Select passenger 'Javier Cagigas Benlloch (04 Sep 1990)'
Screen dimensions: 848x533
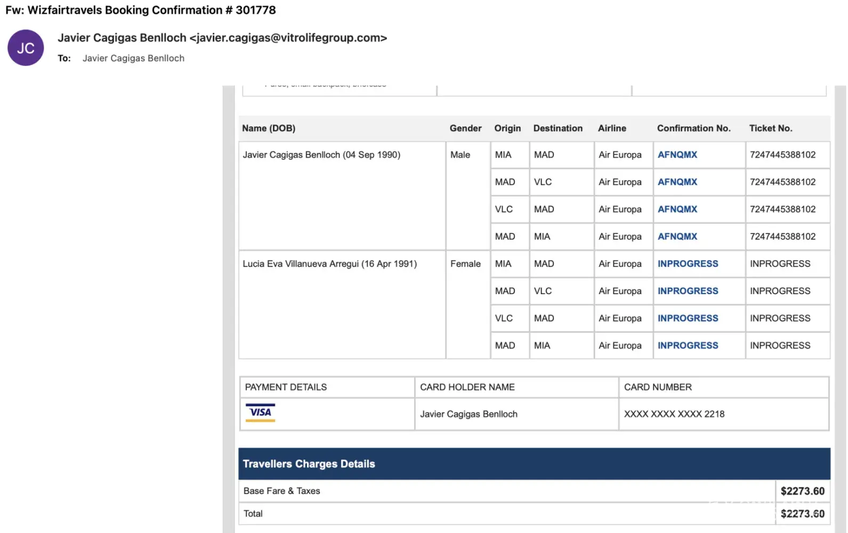(321, 155)
